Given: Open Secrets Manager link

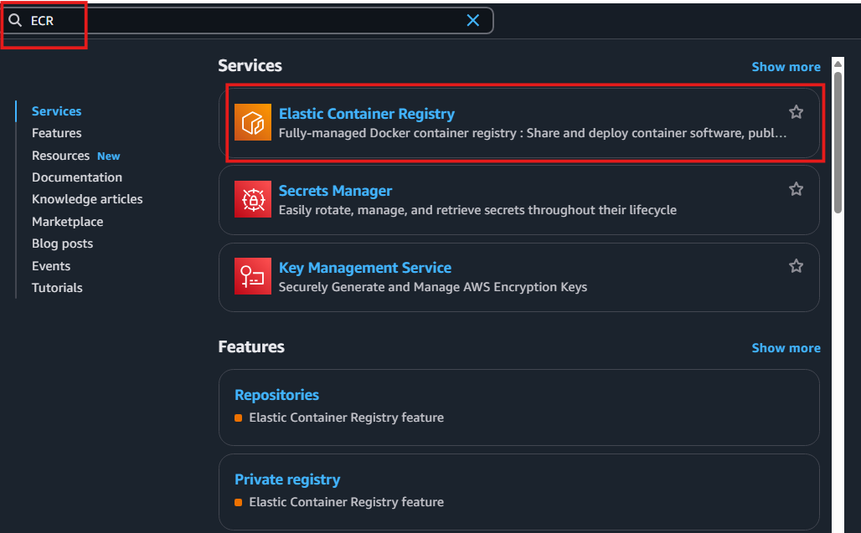Looking at the screenshot, I should tap(335, 191).
